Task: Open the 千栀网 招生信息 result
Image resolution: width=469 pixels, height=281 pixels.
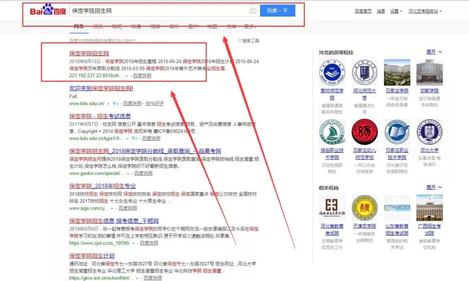Action: [114, 221]
